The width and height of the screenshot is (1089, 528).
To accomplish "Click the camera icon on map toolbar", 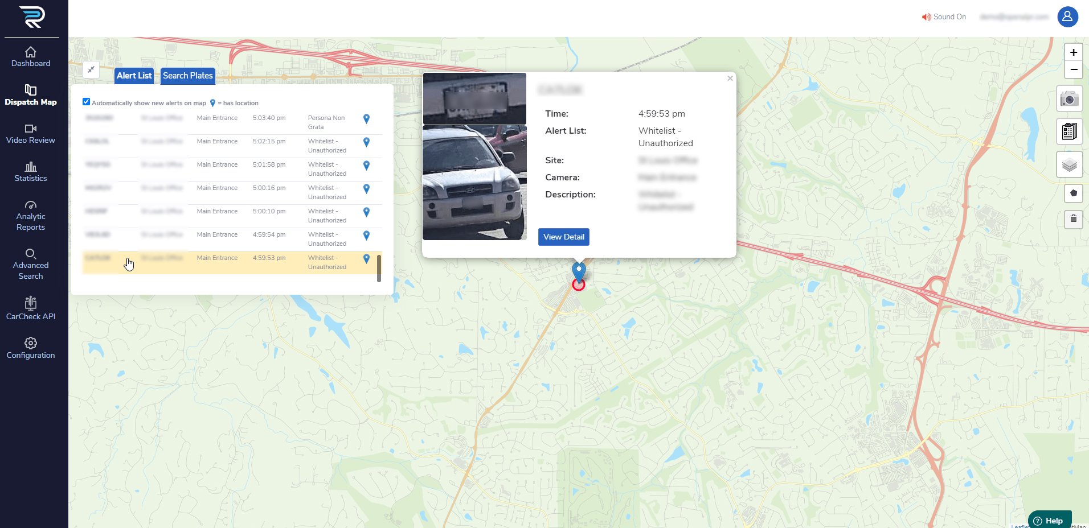I will [1069, 99].
